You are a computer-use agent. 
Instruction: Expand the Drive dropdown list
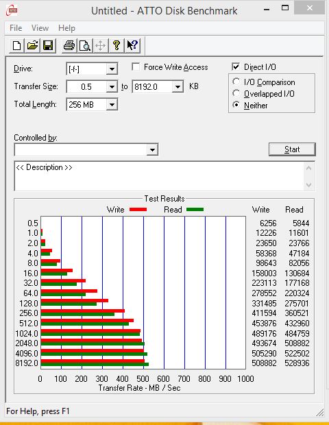click(x=112, y=69)
